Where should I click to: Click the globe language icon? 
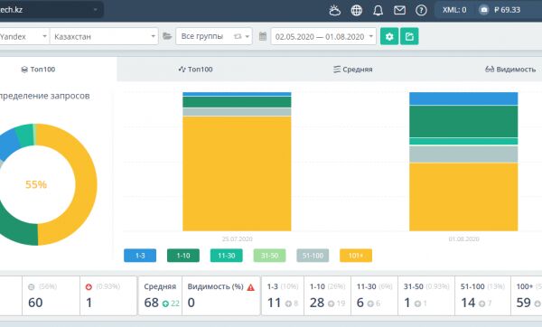[x=357, y=10]
